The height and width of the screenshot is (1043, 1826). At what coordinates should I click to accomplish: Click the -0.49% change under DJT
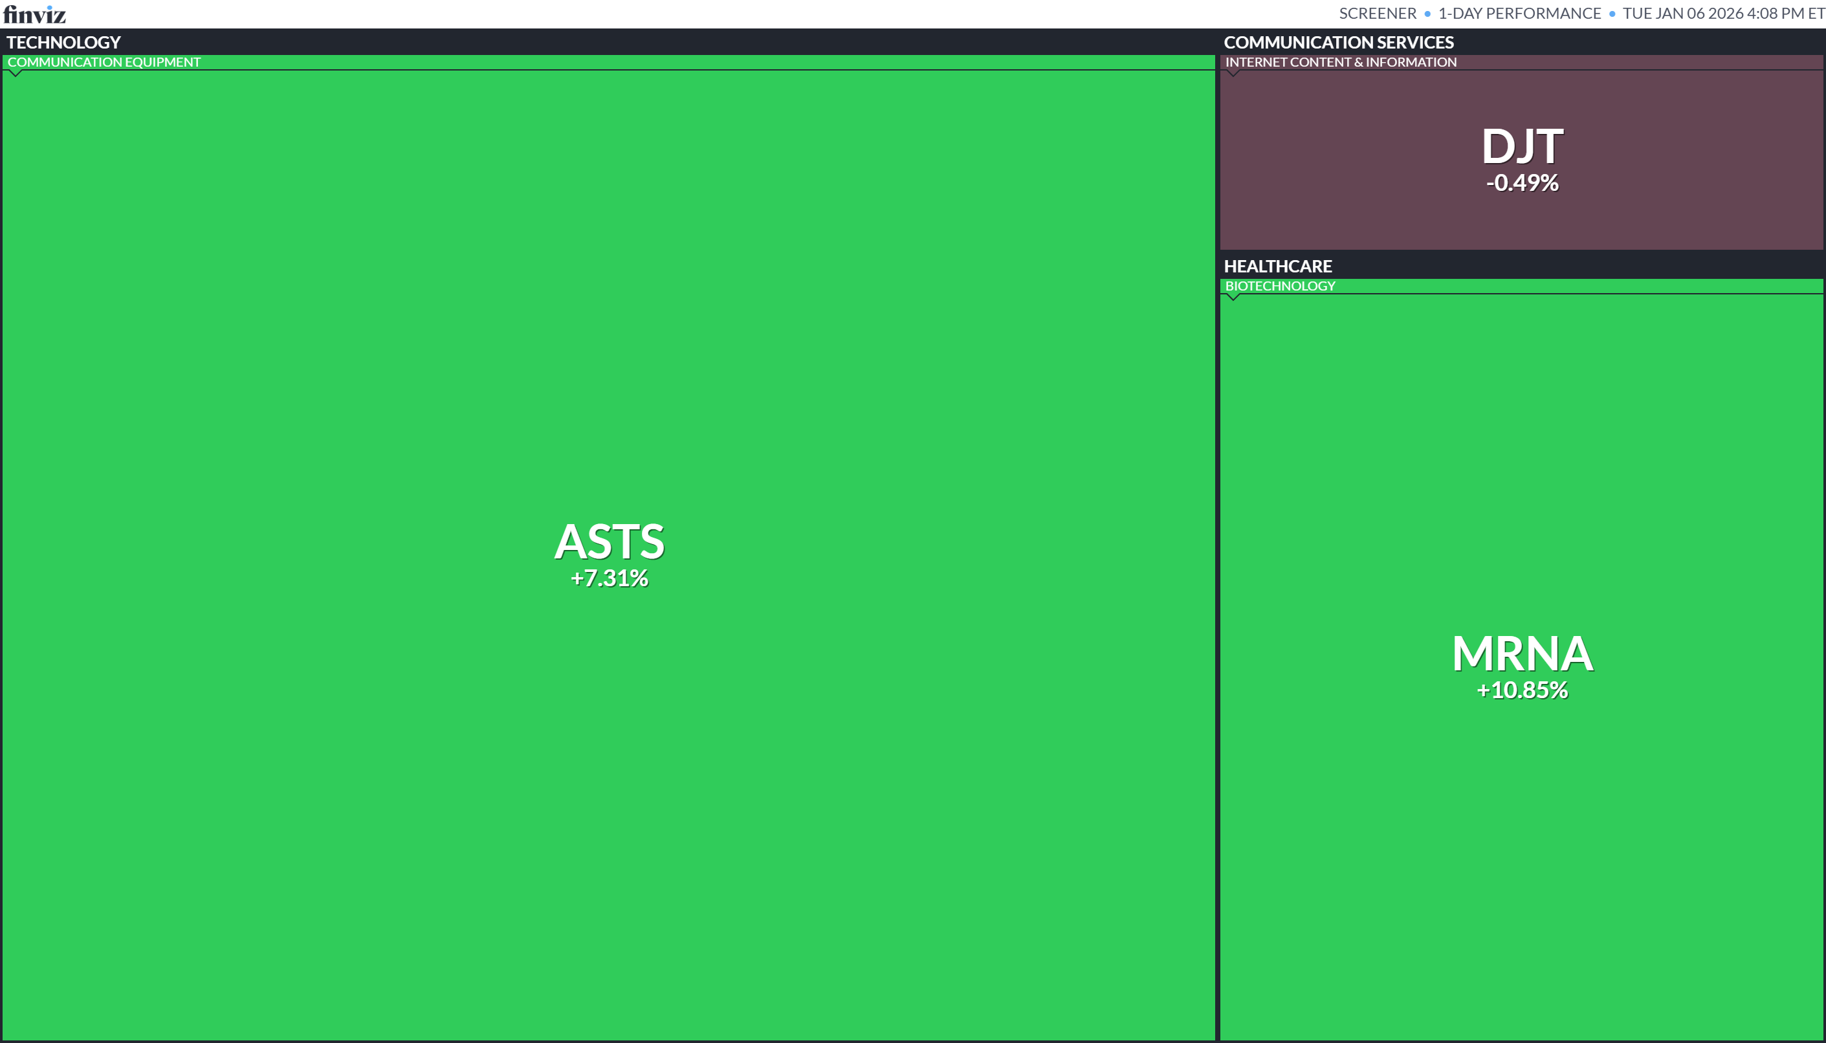1521,182
